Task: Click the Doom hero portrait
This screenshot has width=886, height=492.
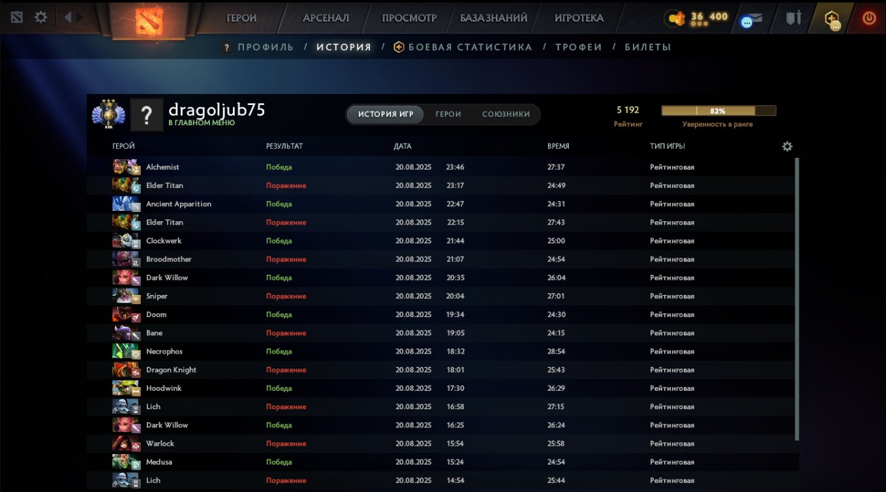Action: 126,315
